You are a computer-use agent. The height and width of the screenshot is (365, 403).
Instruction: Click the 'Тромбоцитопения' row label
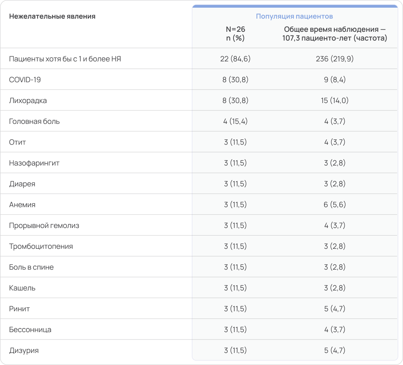click(41, 246)
